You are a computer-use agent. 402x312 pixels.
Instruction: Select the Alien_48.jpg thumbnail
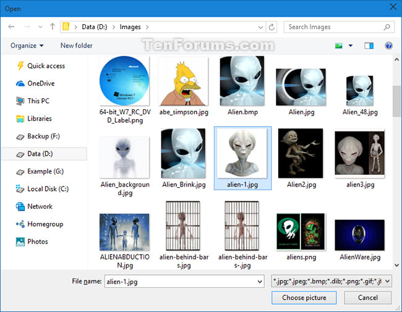point(360,91)
